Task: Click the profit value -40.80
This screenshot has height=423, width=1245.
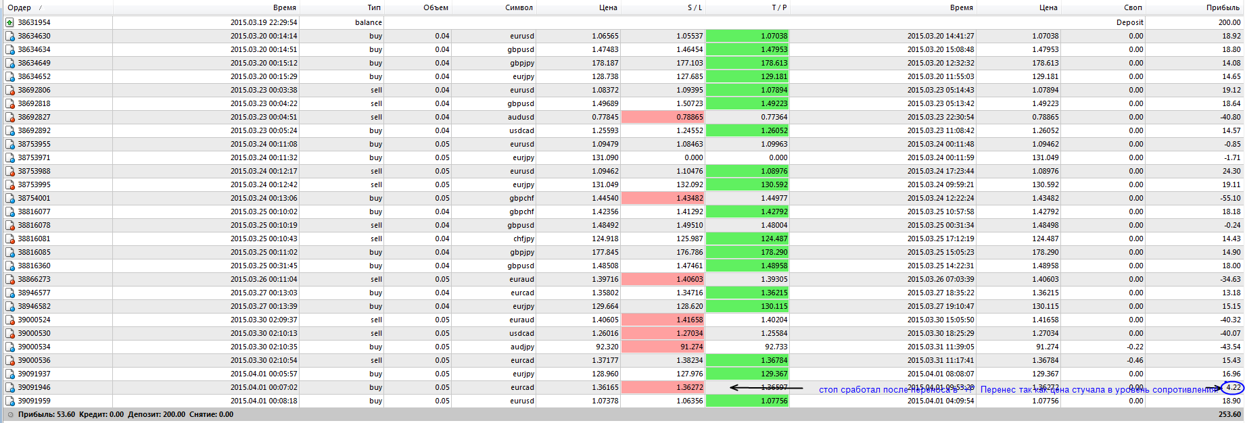Action: pos(1231,117)
